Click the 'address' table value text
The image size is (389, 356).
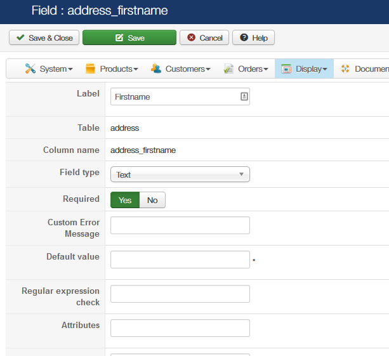[x=124, y=128]
